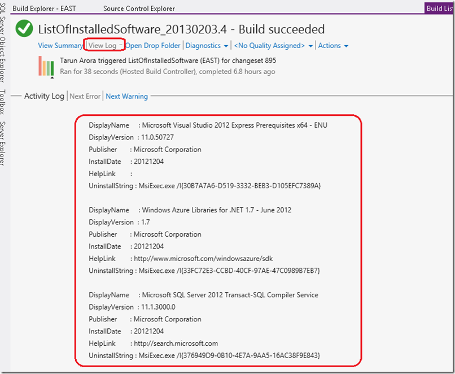This screenshot has height=374, width=455.
Task: Click DisplayVersion 1.7 line
Action: [119, 222]
